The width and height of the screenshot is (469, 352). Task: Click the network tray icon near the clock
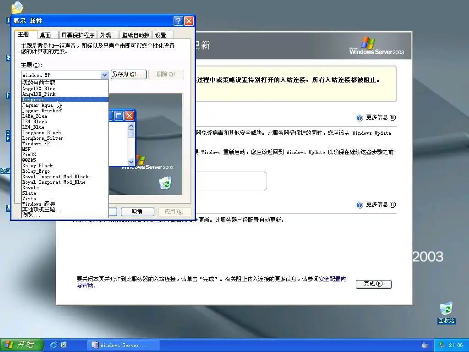(442, 345)
